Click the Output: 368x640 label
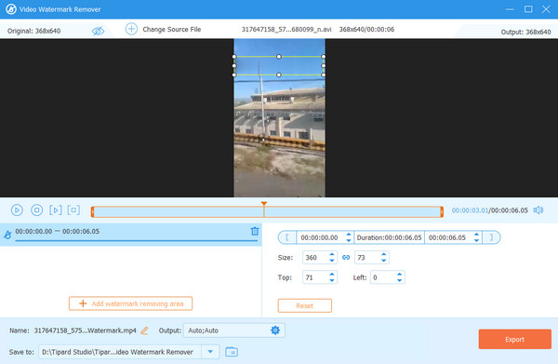 [525, 32]
